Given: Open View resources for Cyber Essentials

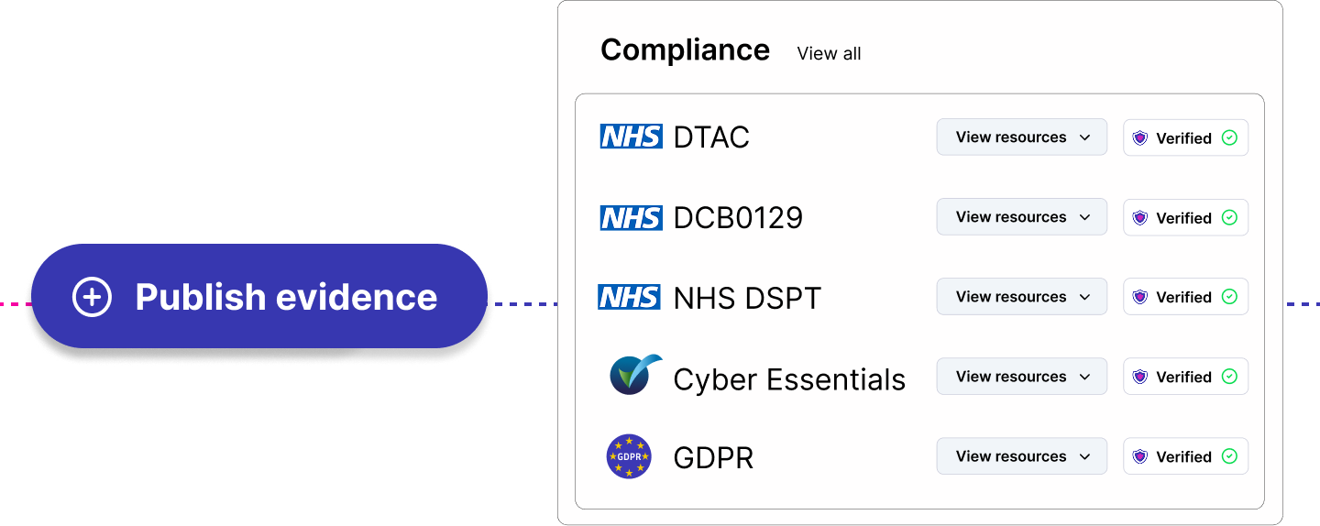Looking at the screenshot, I should [1022, 377].
